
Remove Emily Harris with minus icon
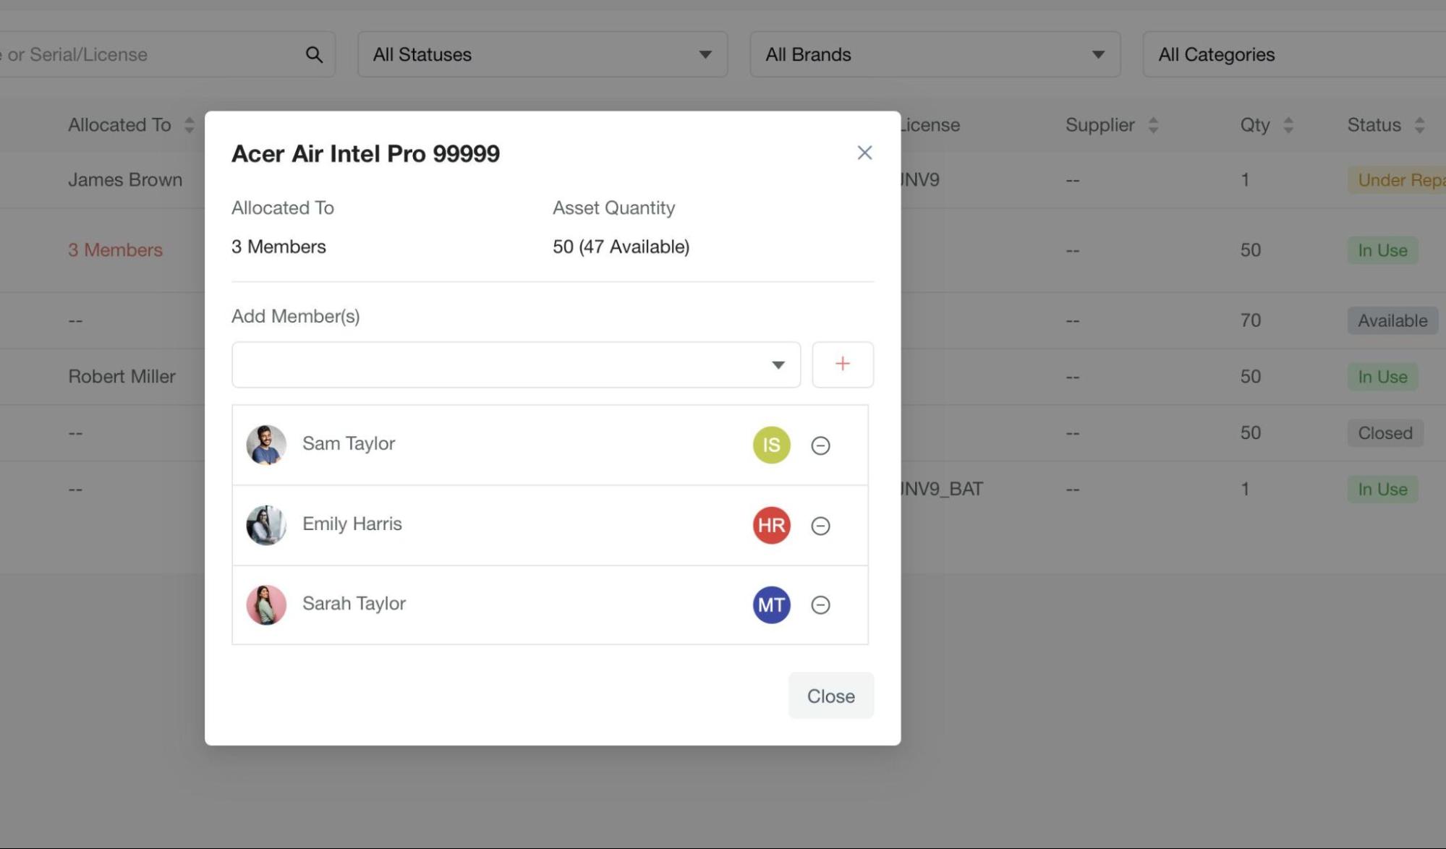[x=820, y=526]
